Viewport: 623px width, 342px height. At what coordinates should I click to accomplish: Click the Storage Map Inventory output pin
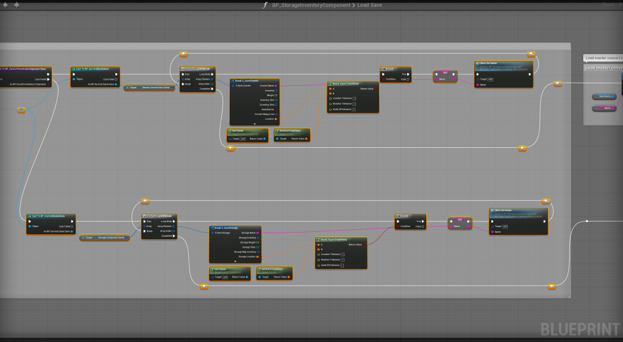point(257,252)
